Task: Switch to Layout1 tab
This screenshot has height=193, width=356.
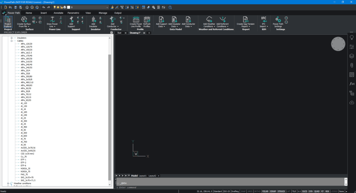Action: coord(143,176)
